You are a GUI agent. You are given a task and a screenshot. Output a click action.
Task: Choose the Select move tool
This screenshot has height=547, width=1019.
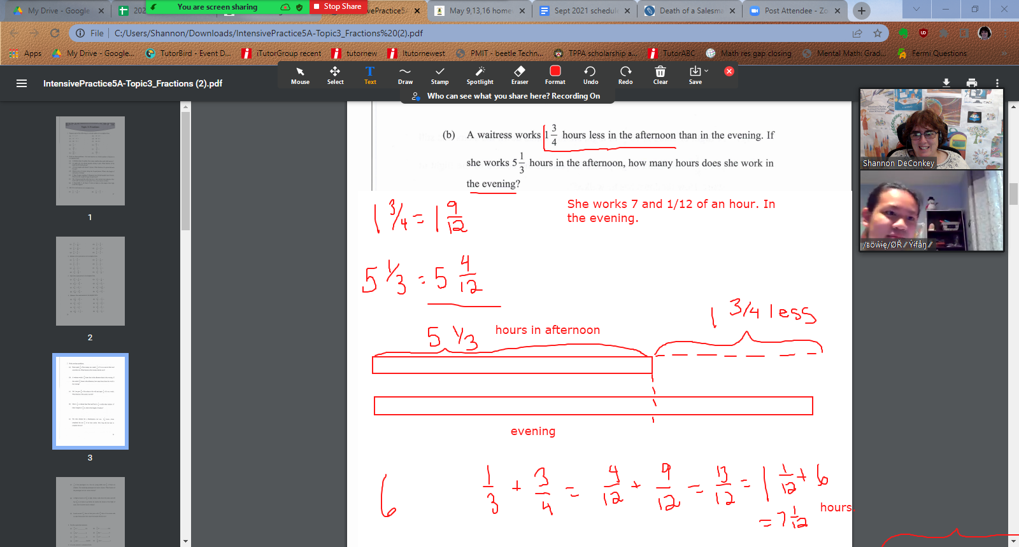tap(335, 75)
